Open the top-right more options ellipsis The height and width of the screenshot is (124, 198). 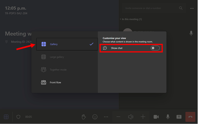click(192, 8)
